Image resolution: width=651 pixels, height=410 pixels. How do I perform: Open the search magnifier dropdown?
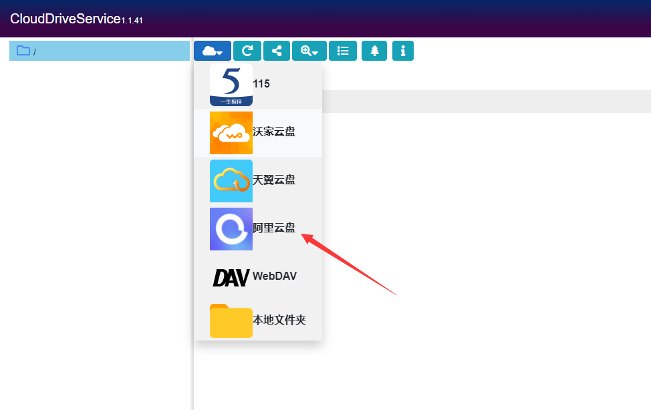[309, 51]
